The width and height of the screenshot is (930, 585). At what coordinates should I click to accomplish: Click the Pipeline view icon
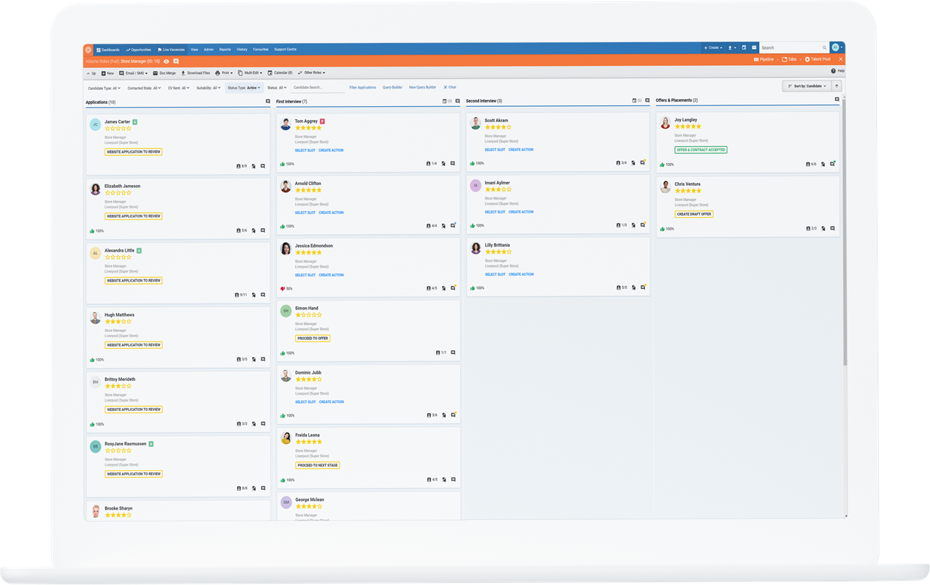[757, 59]
